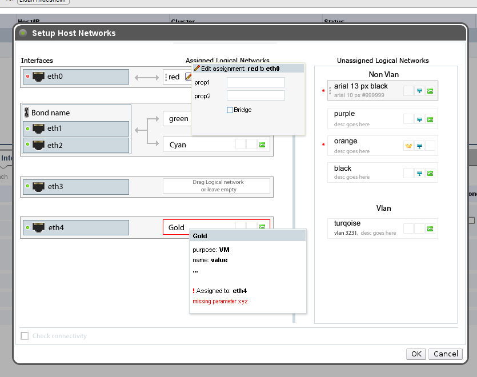Click the drag handle beside the red network
The image size is (477, 377).
coord(166,75)
